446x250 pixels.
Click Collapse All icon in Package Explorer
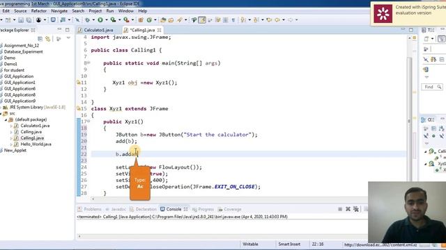[40, 39]
